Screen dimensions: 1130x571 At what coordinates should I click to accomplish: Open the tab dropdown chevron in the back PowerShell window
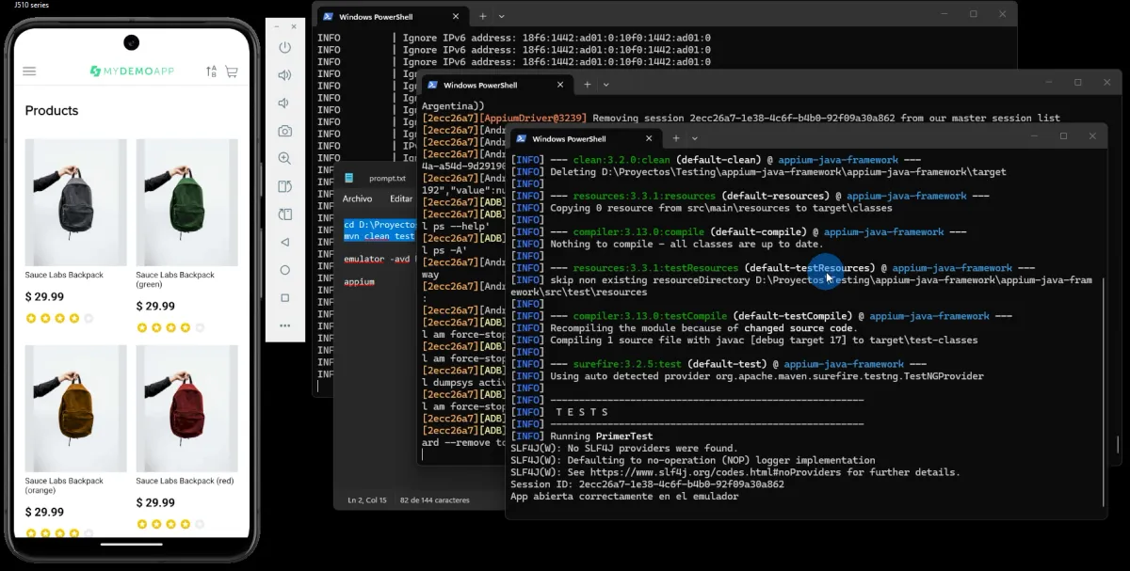[501, 17]
